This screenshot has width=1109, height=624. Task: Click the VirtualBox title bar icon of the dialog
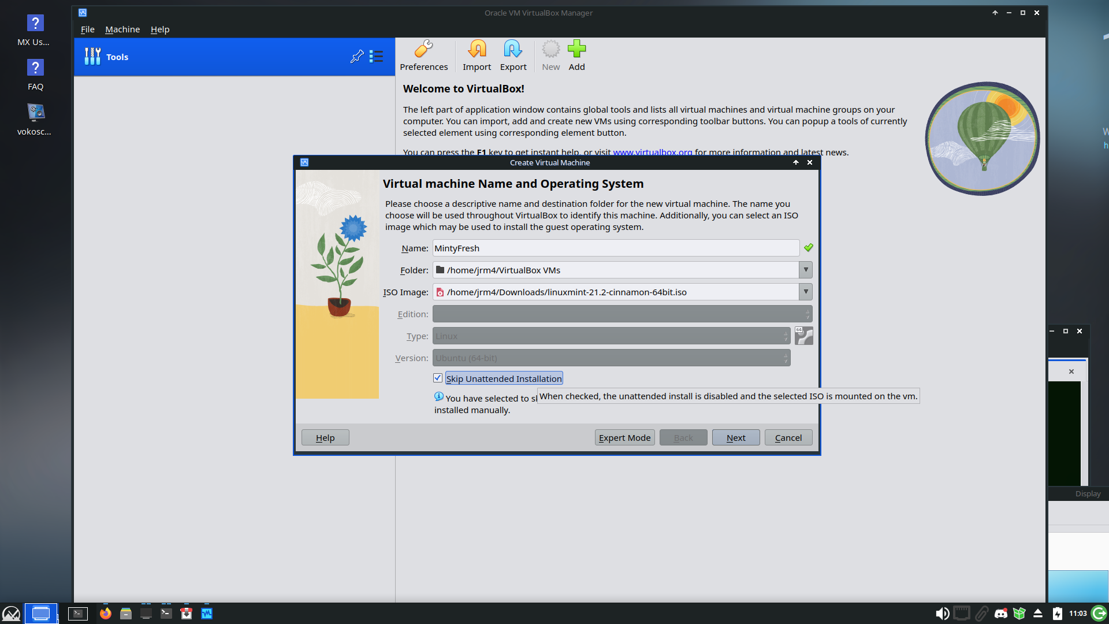(304, 162)
